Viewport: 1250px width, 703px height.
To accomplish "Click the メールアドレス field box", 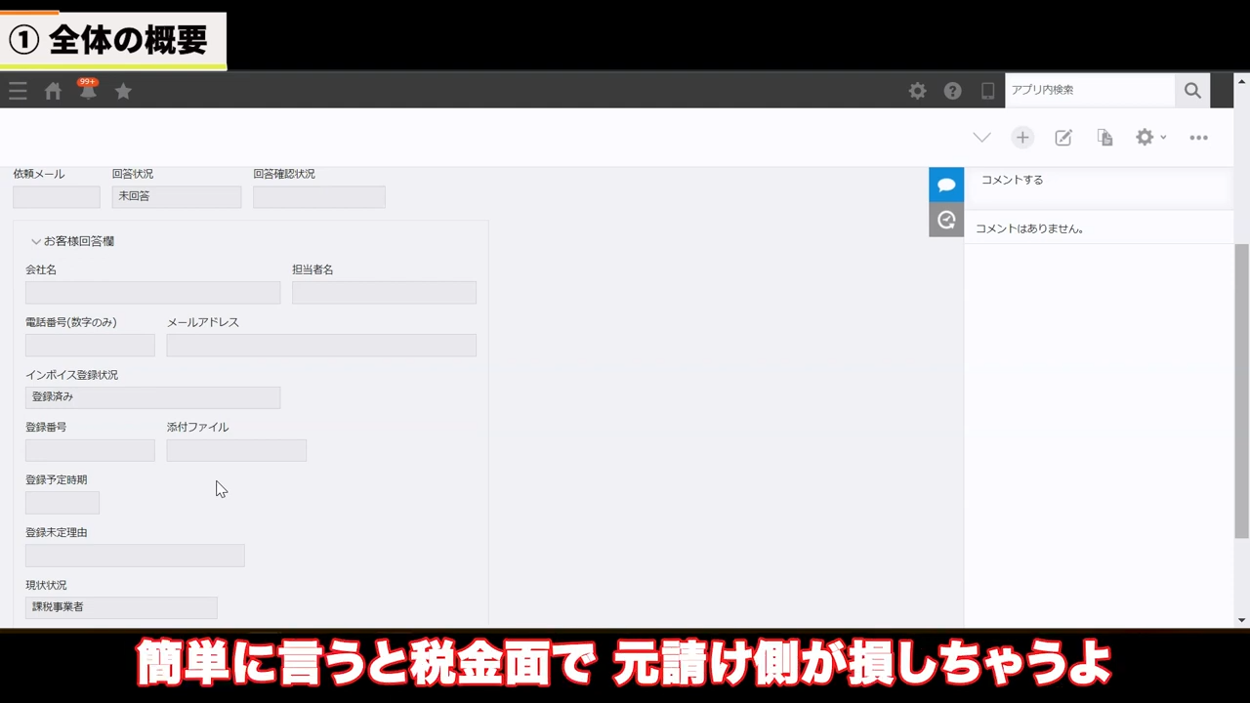I will [x=321, y=345].
